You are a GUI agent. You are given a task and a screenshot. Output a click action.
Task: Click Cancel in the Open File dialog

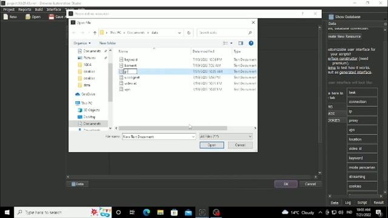(240, 145)
